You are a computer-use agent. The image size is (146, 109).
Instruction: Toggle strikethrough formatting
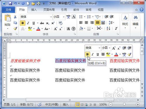pyautogui.click(x=42, y=23)
